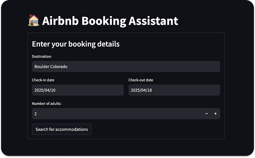Click Search for accommodations button
The width and height of the screenshot is (255, 158).
click(62, 129)
